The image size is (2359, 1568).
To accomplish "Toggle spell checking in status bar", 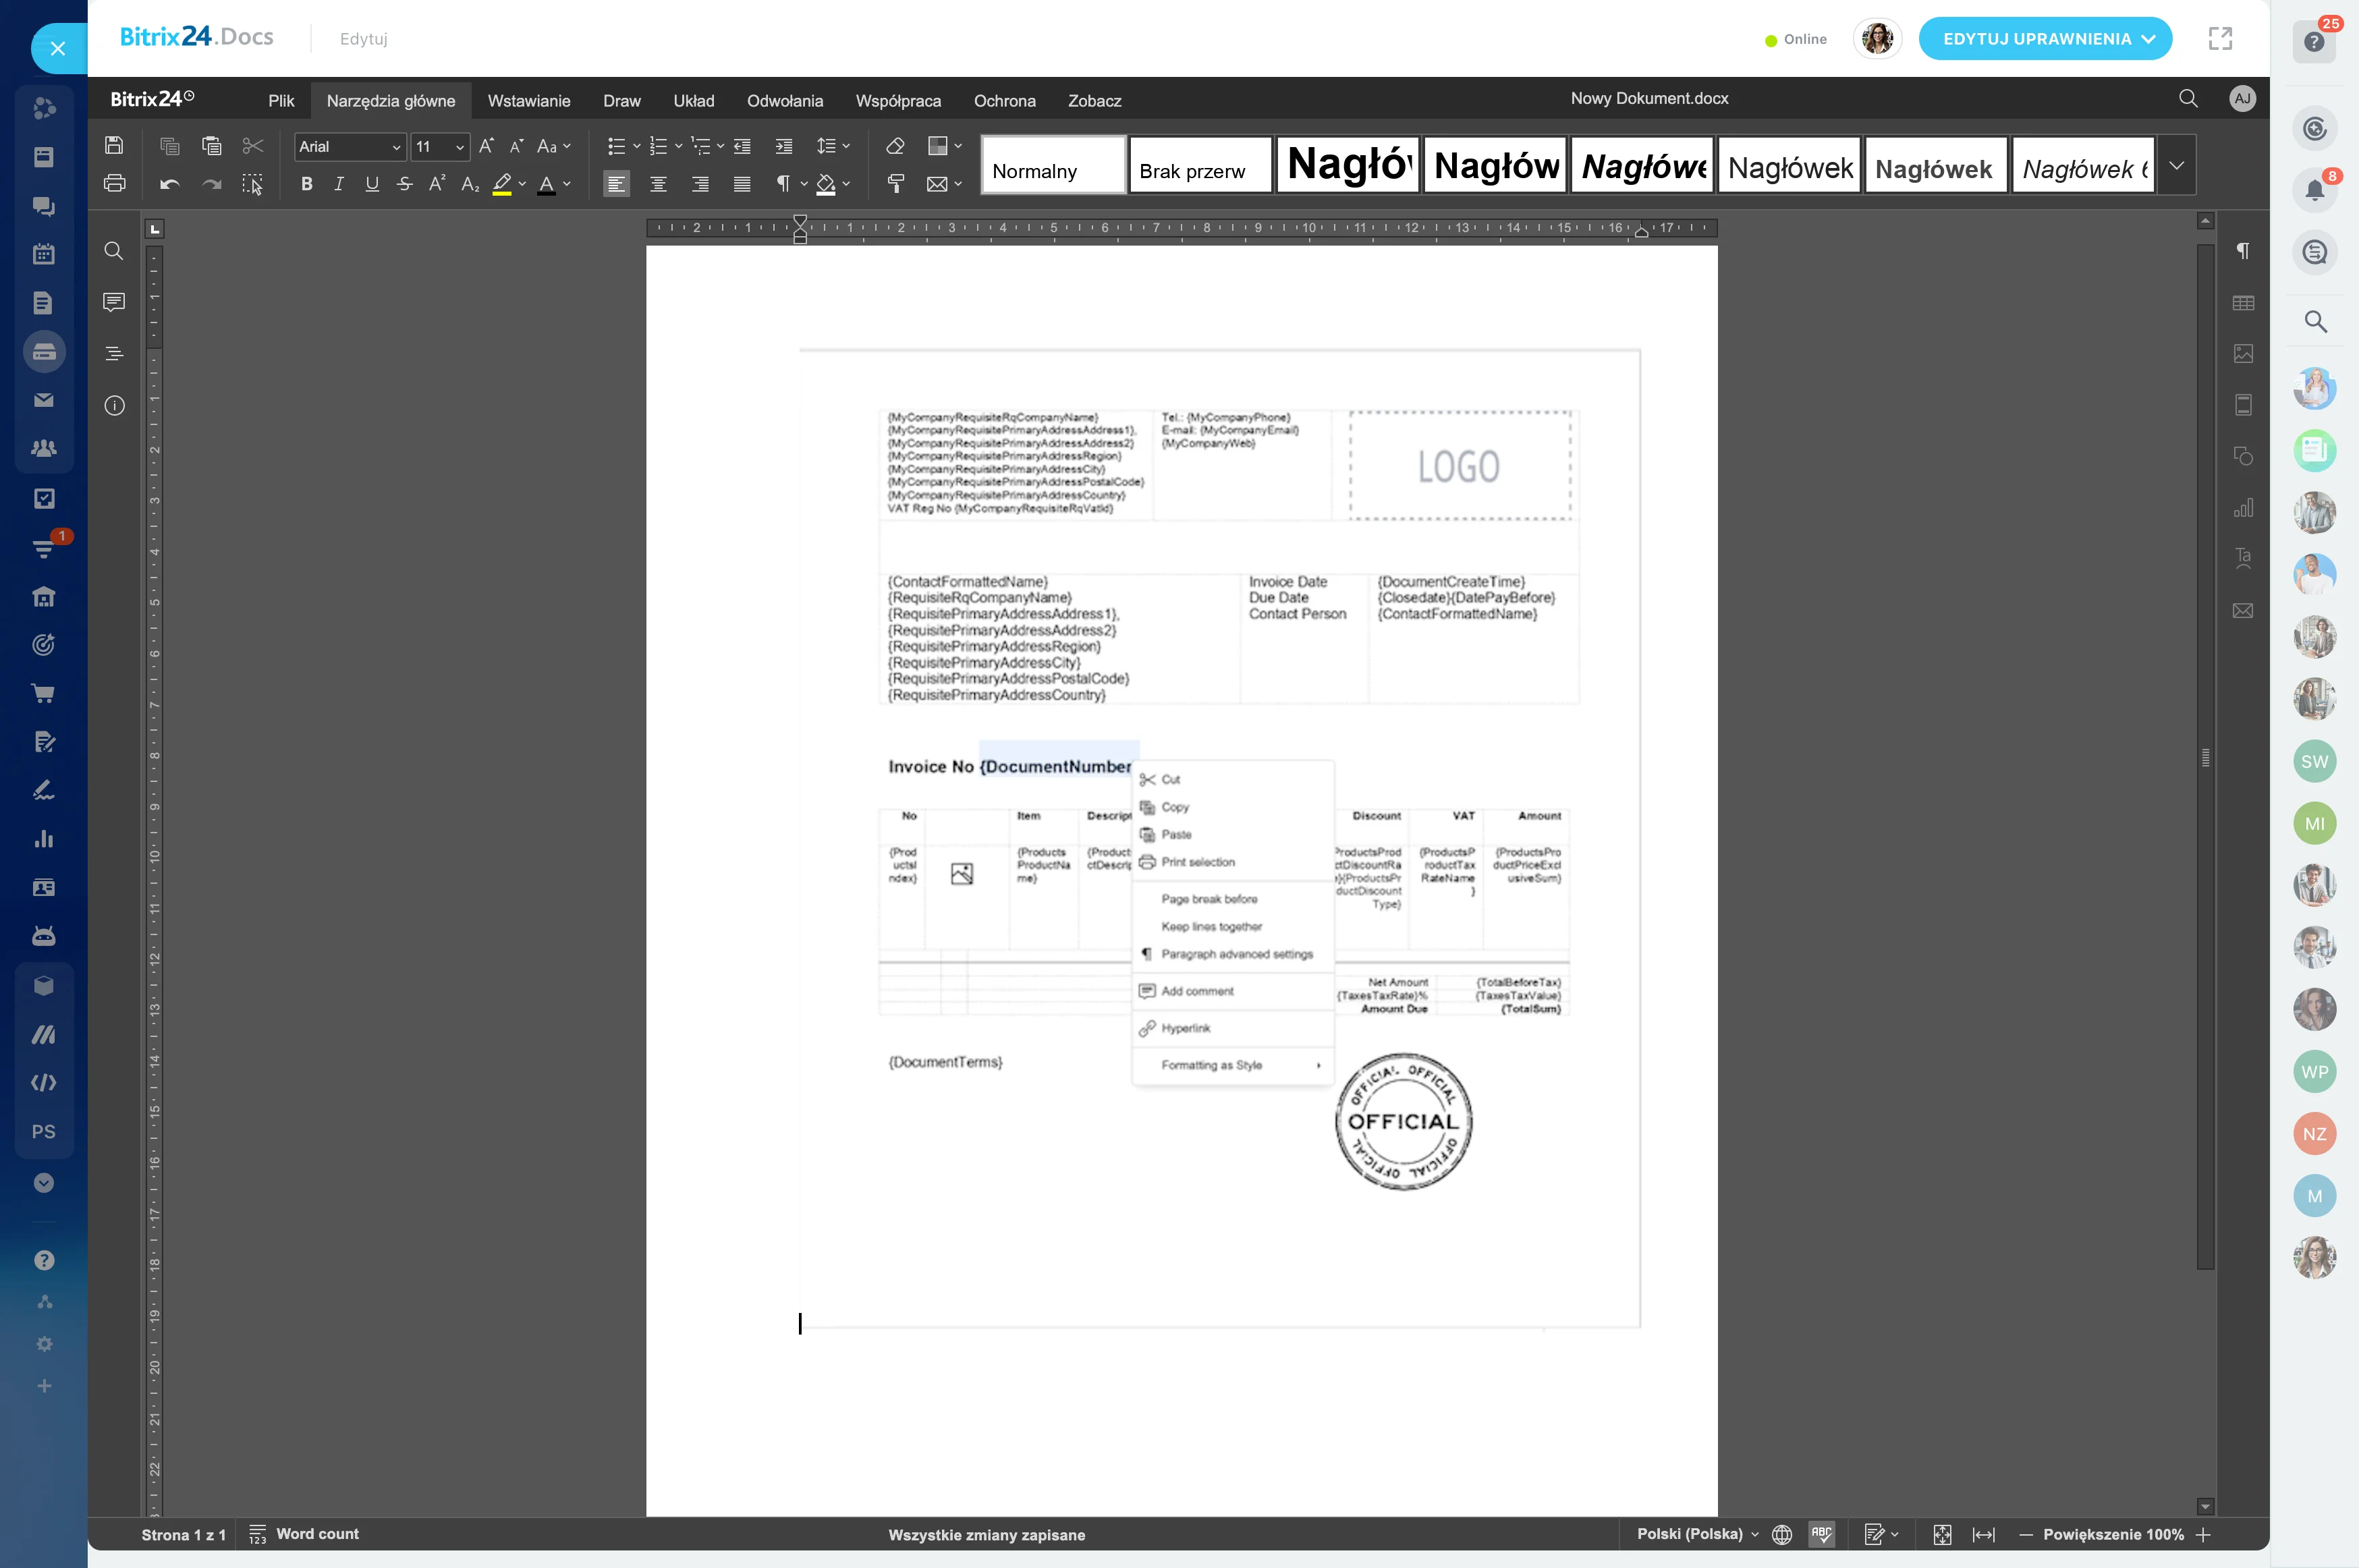I will [1822, 1535].
